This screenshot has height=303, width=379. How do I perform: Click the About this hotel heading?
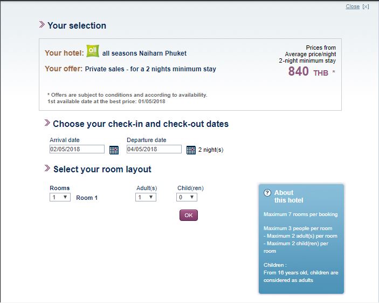[288, 197]
